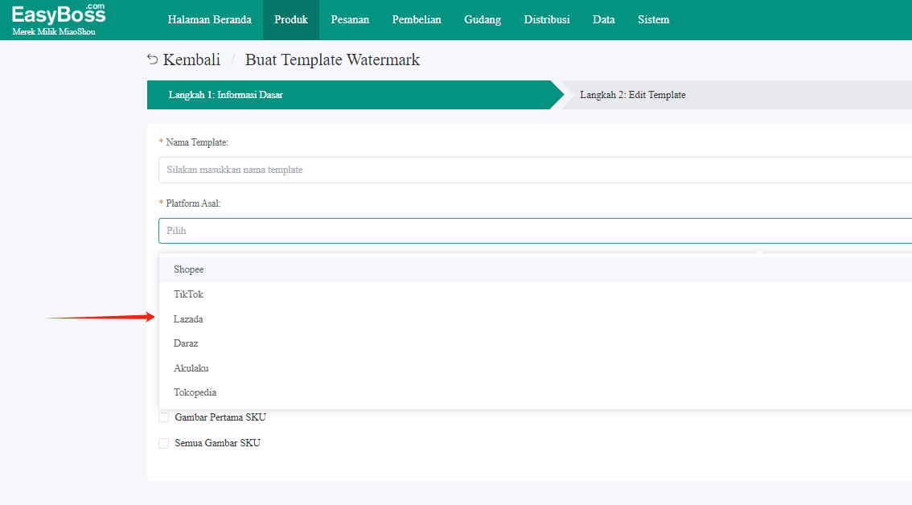The width and height of the screenshot is (912, 505).
Task: Choose Lazada from platform list
Action: click(535, 318)
